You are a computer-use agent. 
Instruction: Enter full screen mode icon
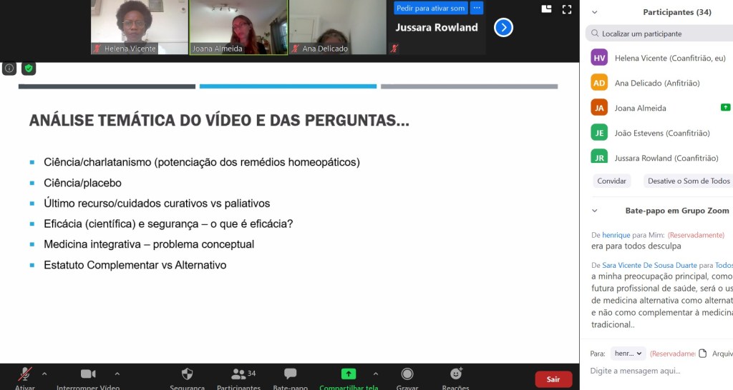(566, 9)
